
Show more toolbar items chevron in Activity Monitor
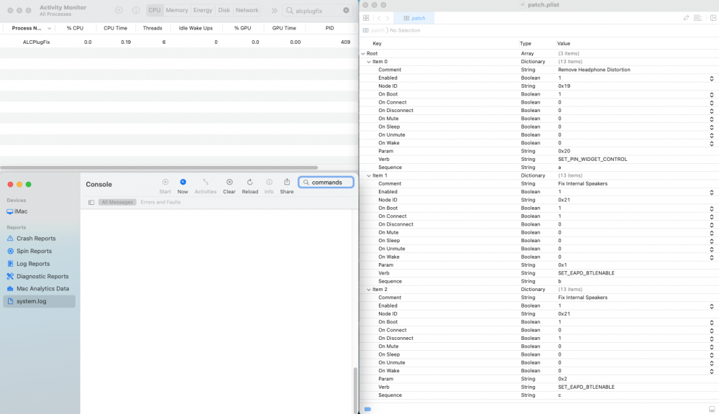[x=274, y=10]
